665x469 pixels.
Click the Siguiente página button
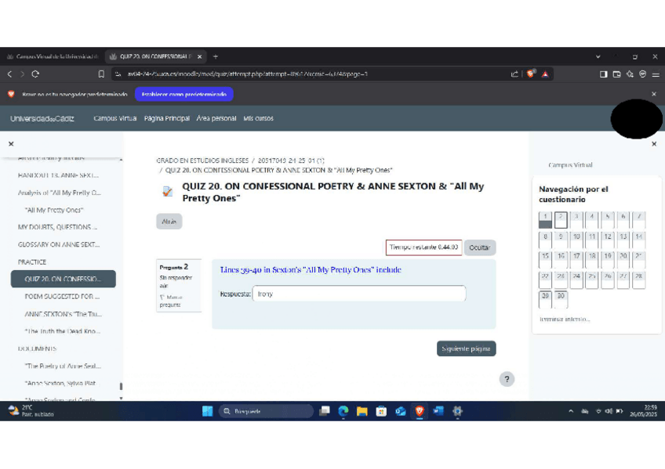tap(466, 348)
